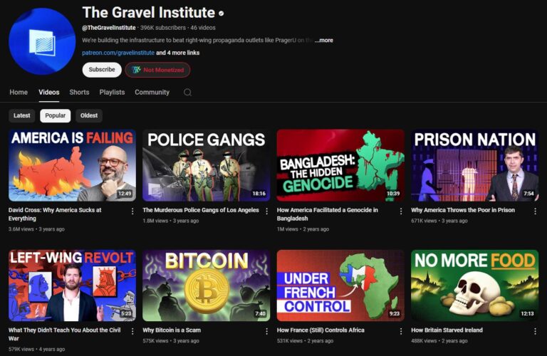The image size is (547, 356).
Task: Sort videos by Oldest
Action: (89, 116)
